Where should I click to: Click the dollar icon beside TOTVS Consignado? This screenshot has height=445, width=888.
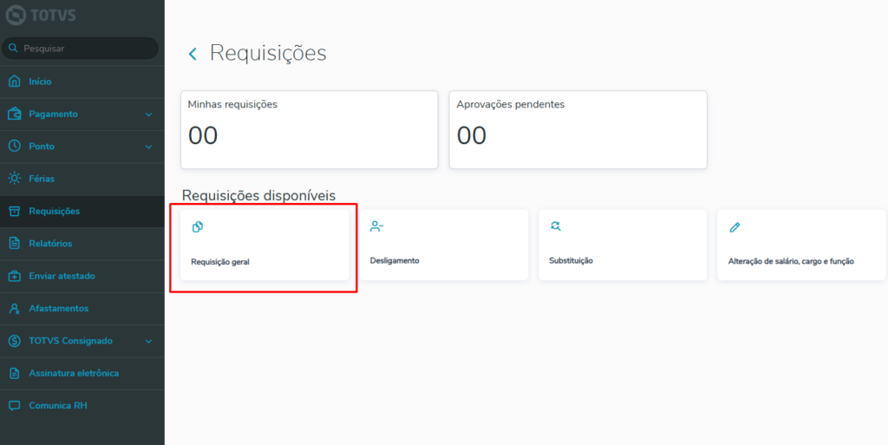point(14,341)
